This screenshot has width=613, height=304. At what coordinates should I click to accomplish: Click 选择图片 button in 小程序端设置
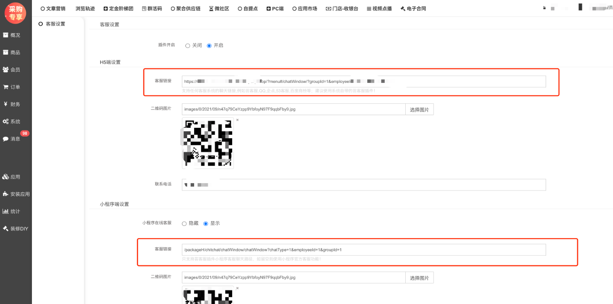(419, 278)
